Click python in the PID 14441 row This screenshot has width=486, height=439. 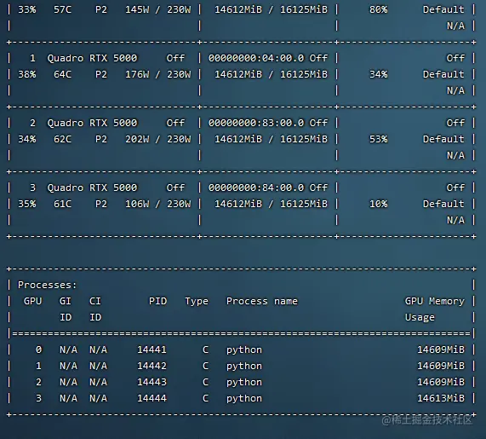(244, 350)
